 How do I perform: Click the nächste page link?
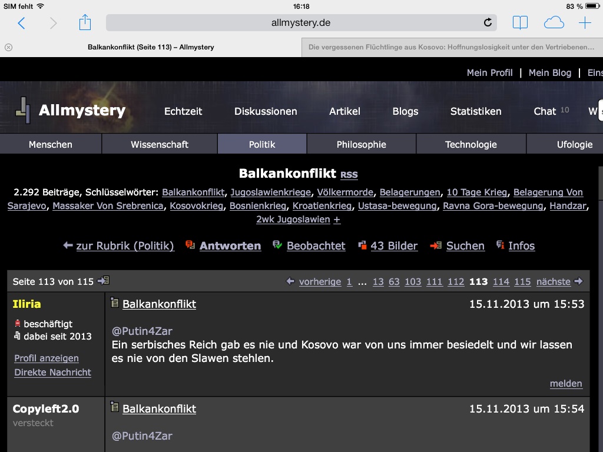tap(554, 282)
